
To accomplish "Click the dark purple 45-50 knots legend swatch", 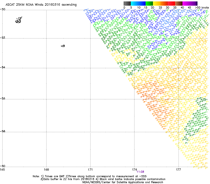I will [194, 3].
